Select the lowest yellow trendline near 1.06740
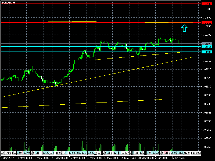 pyautogui.click(x=81, y=104)
